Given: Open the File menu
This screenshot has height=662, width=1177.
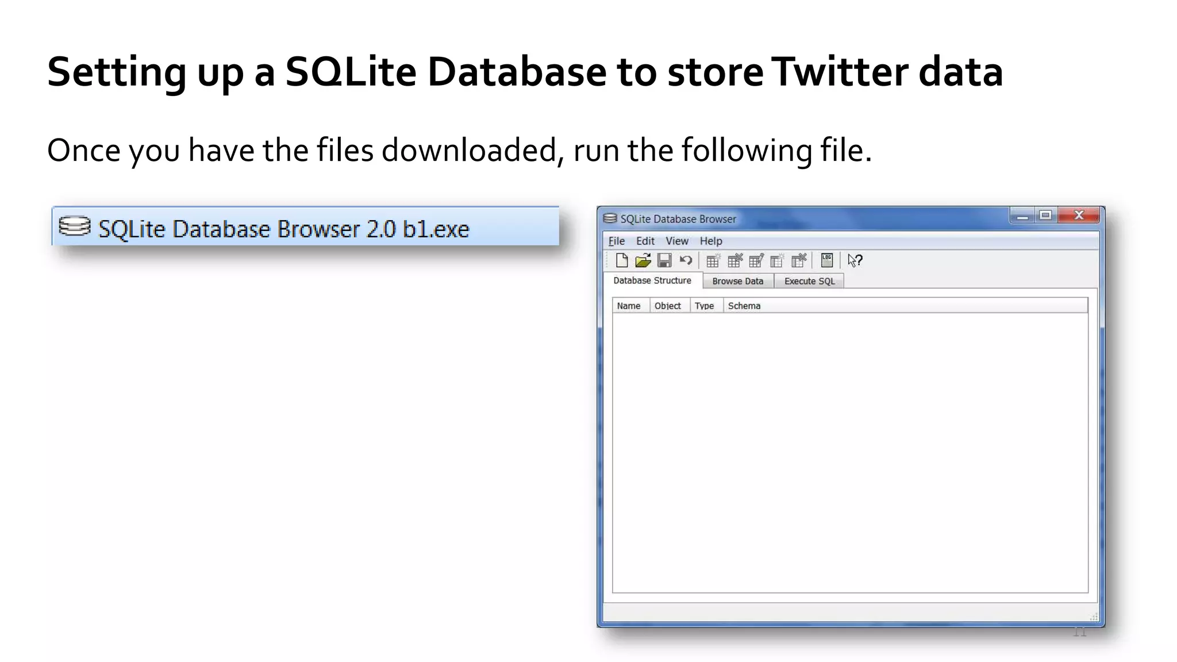Looking at the screenshot, I should (x=617, y=241).
